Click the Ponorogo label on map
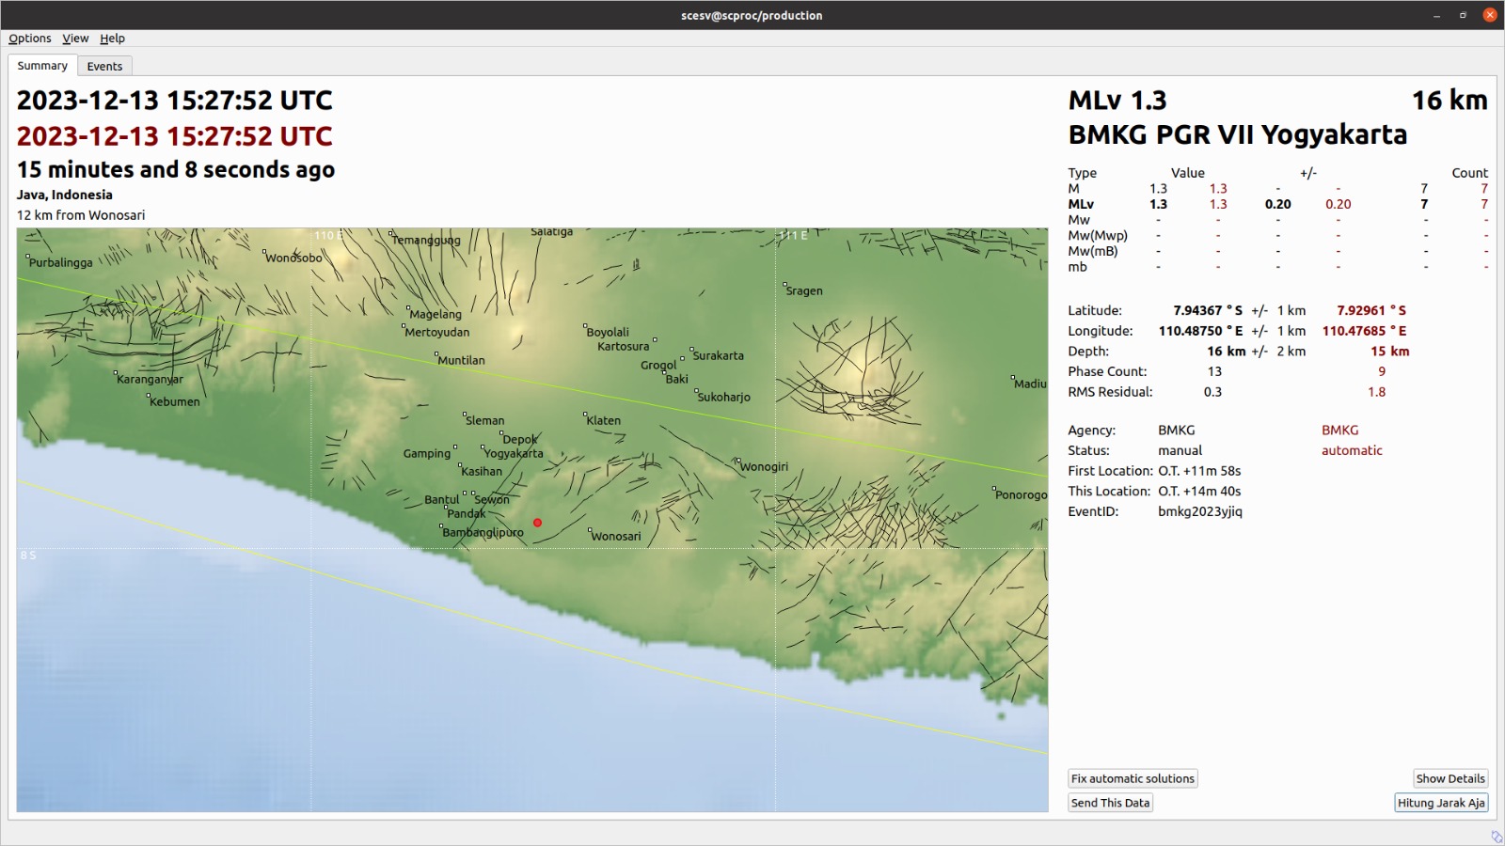This screenshot has height=846, width=1505. [x=1021, y=494]
